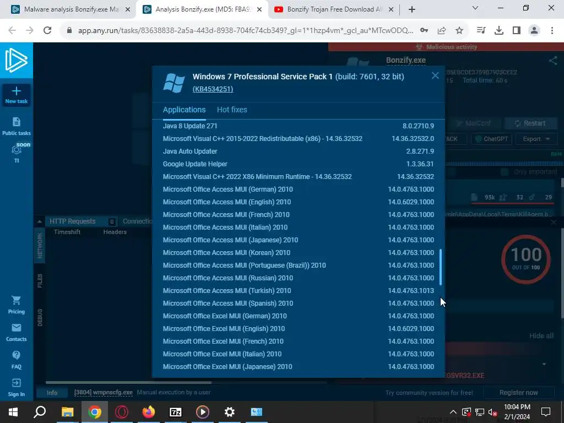Switch to Bonzify Trojan YouTube tab
Image resolution: width=564 pixels, height=423 pixels.
[334, 9]
